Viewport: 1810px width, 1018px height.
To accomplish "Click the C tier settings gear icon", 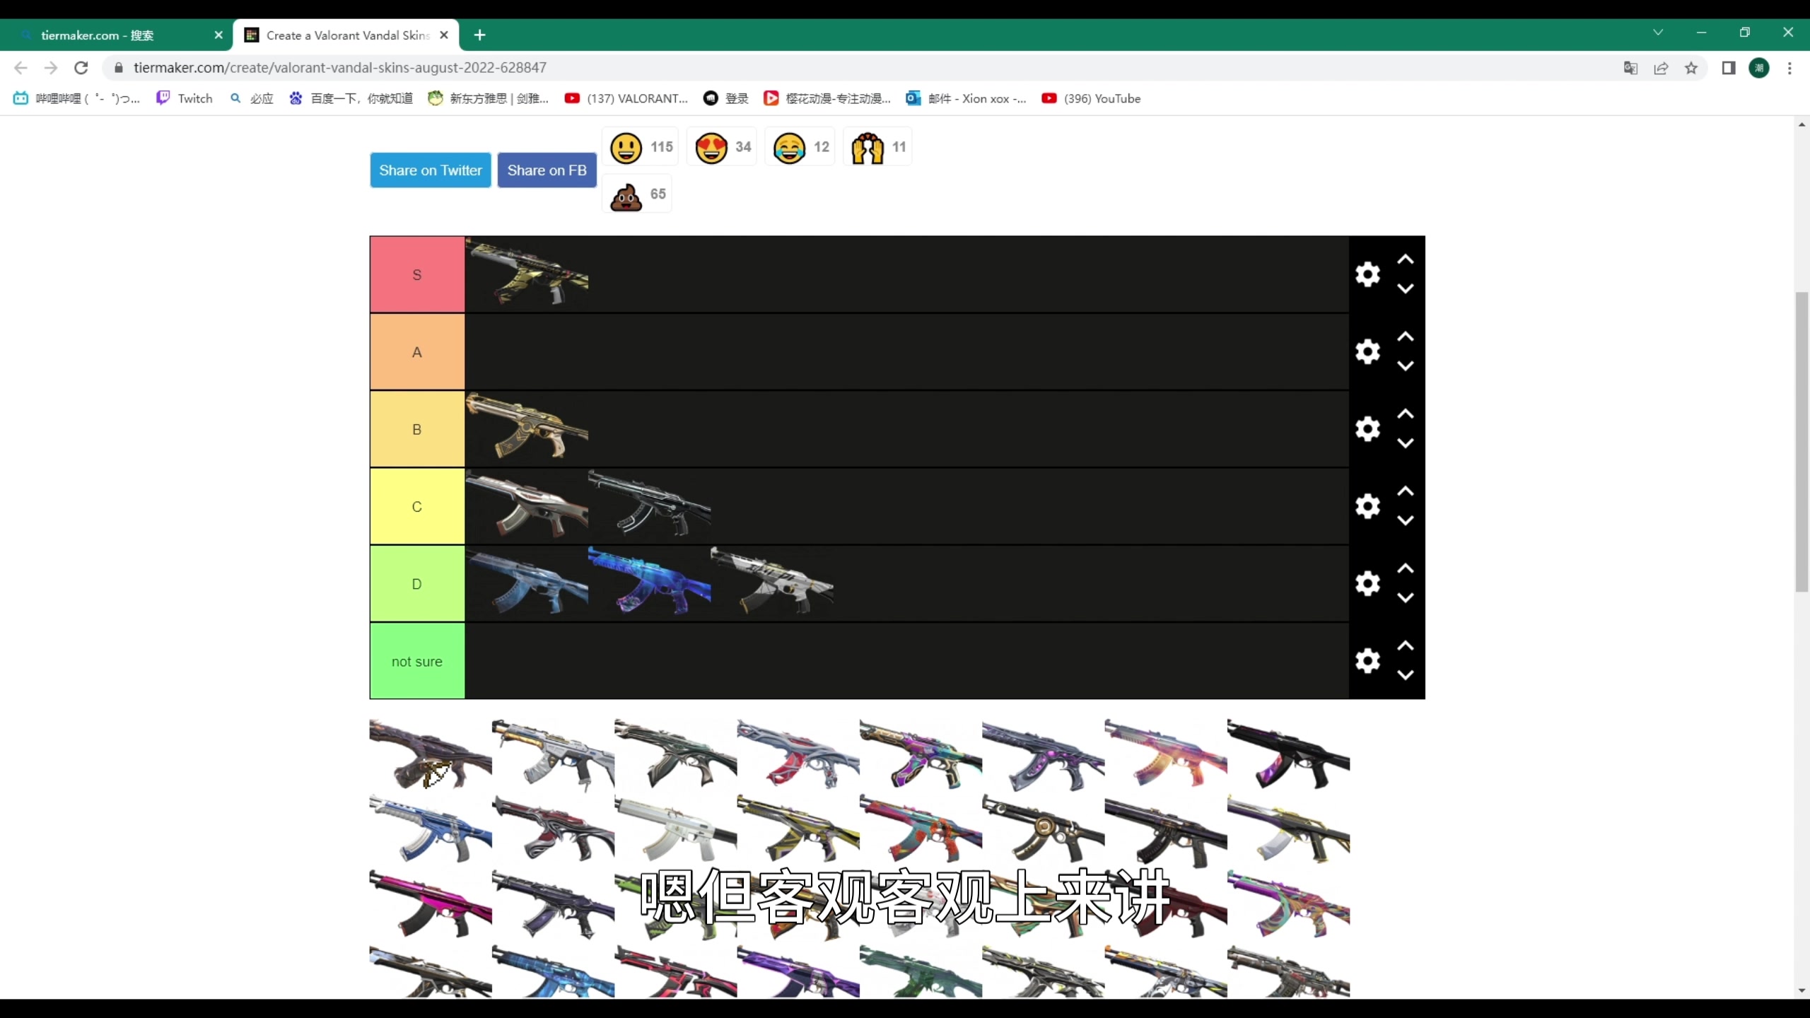I will 1367,506.
